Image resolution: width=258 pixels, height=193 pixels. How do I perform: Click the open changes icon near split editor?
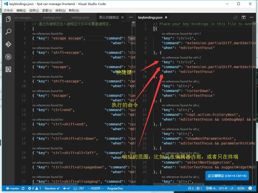(236, 17)
